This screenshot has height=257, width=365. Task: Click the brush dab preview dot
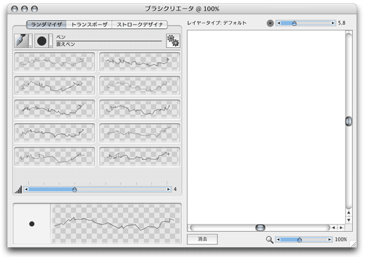(x=32, y=224)
